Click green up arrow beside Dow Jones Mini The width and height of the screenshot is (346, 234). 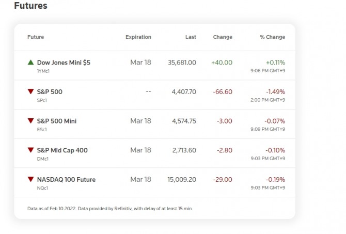tap(31, 63)
